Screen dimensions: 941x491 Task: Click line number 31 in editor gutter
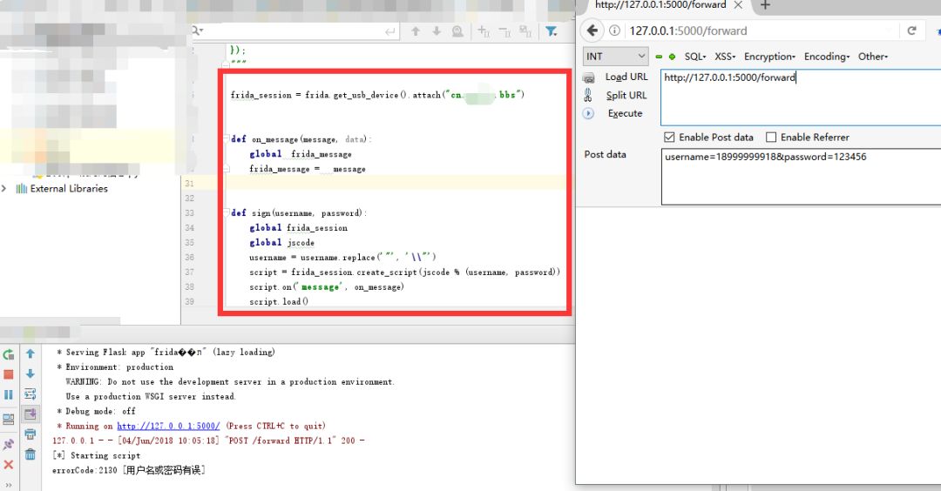[x=189, y=184]
